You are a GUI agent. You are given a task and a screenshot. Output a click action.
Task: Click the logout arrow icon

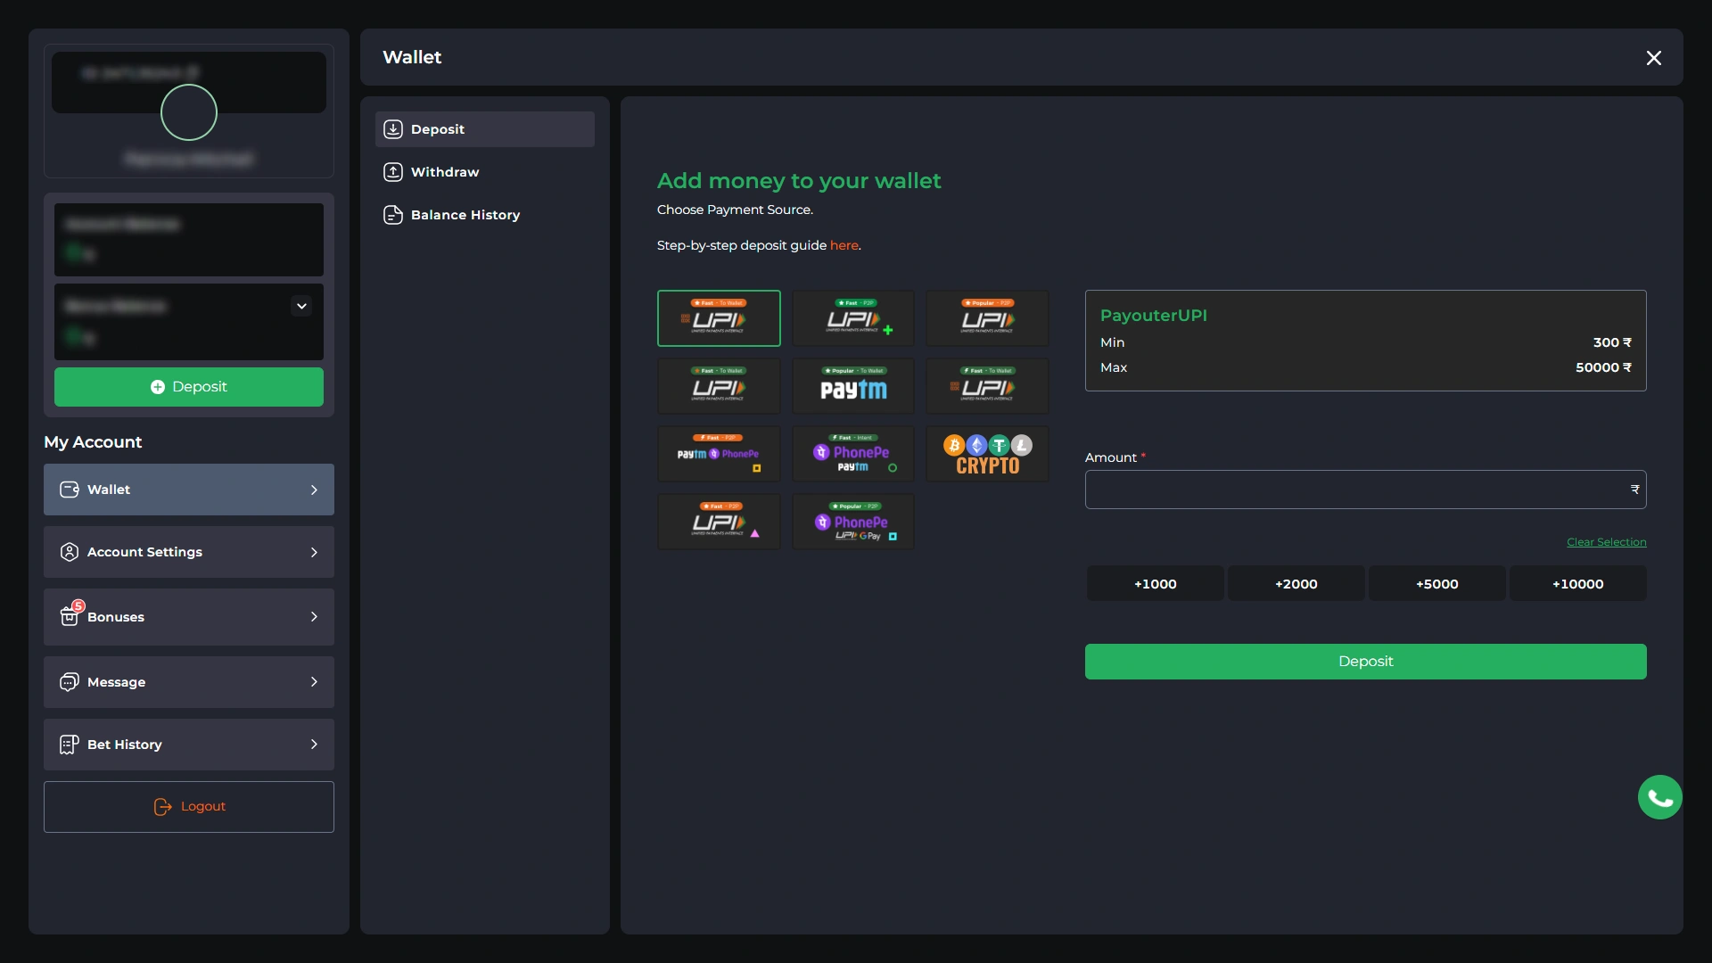pos(162,807)
